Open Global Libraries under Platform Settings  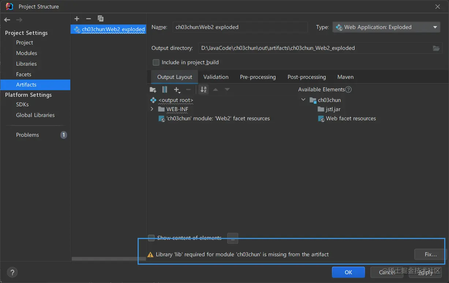point(35,115)
